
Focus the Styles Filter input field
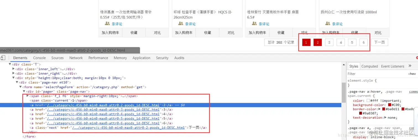(x=376, y=74)
